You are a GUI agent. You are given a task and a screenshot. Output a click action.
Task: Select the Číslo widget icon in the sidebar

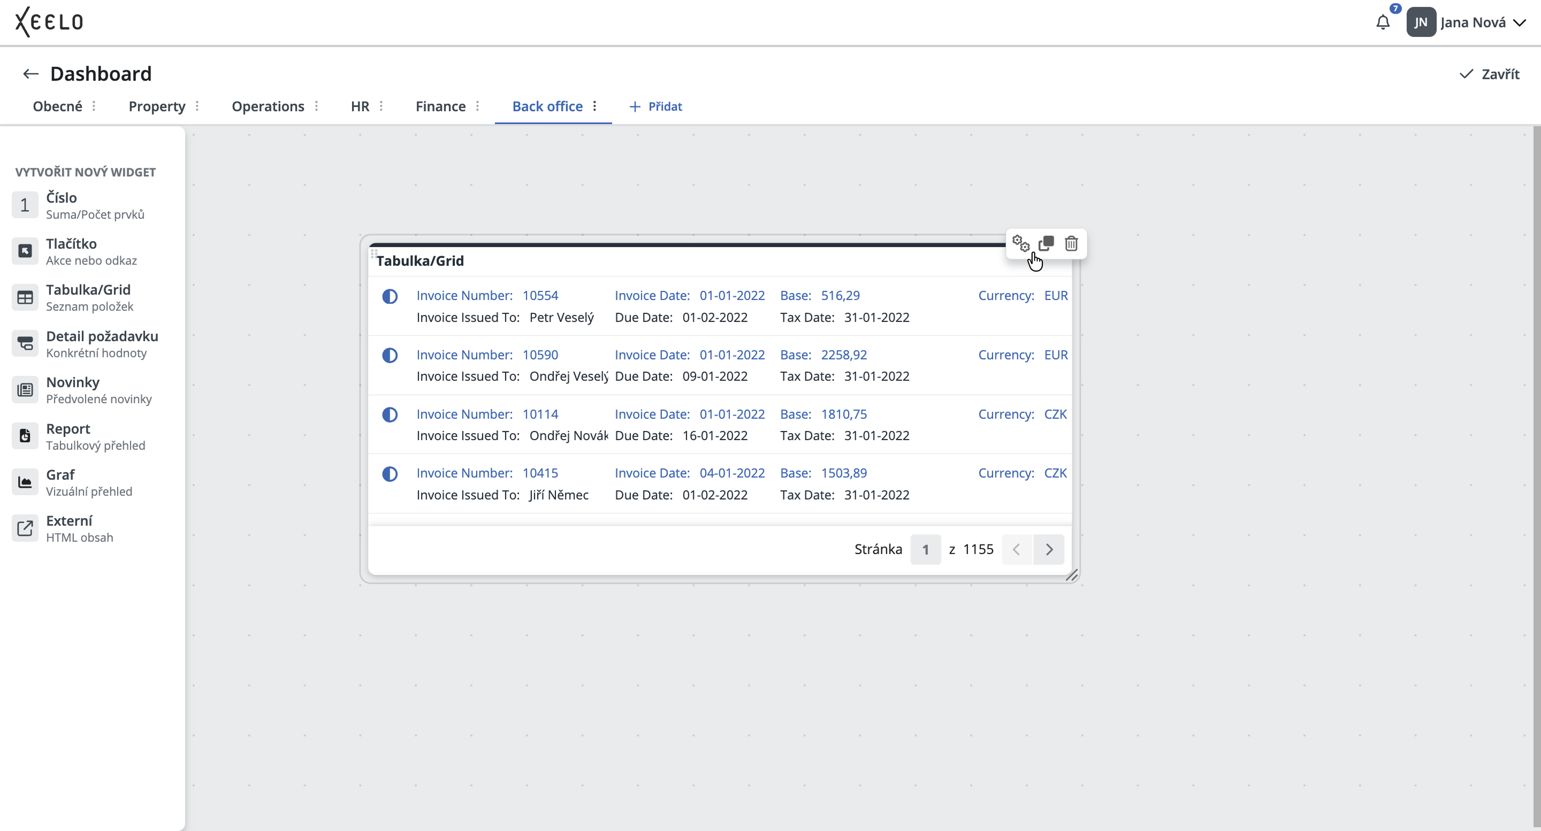25,205
